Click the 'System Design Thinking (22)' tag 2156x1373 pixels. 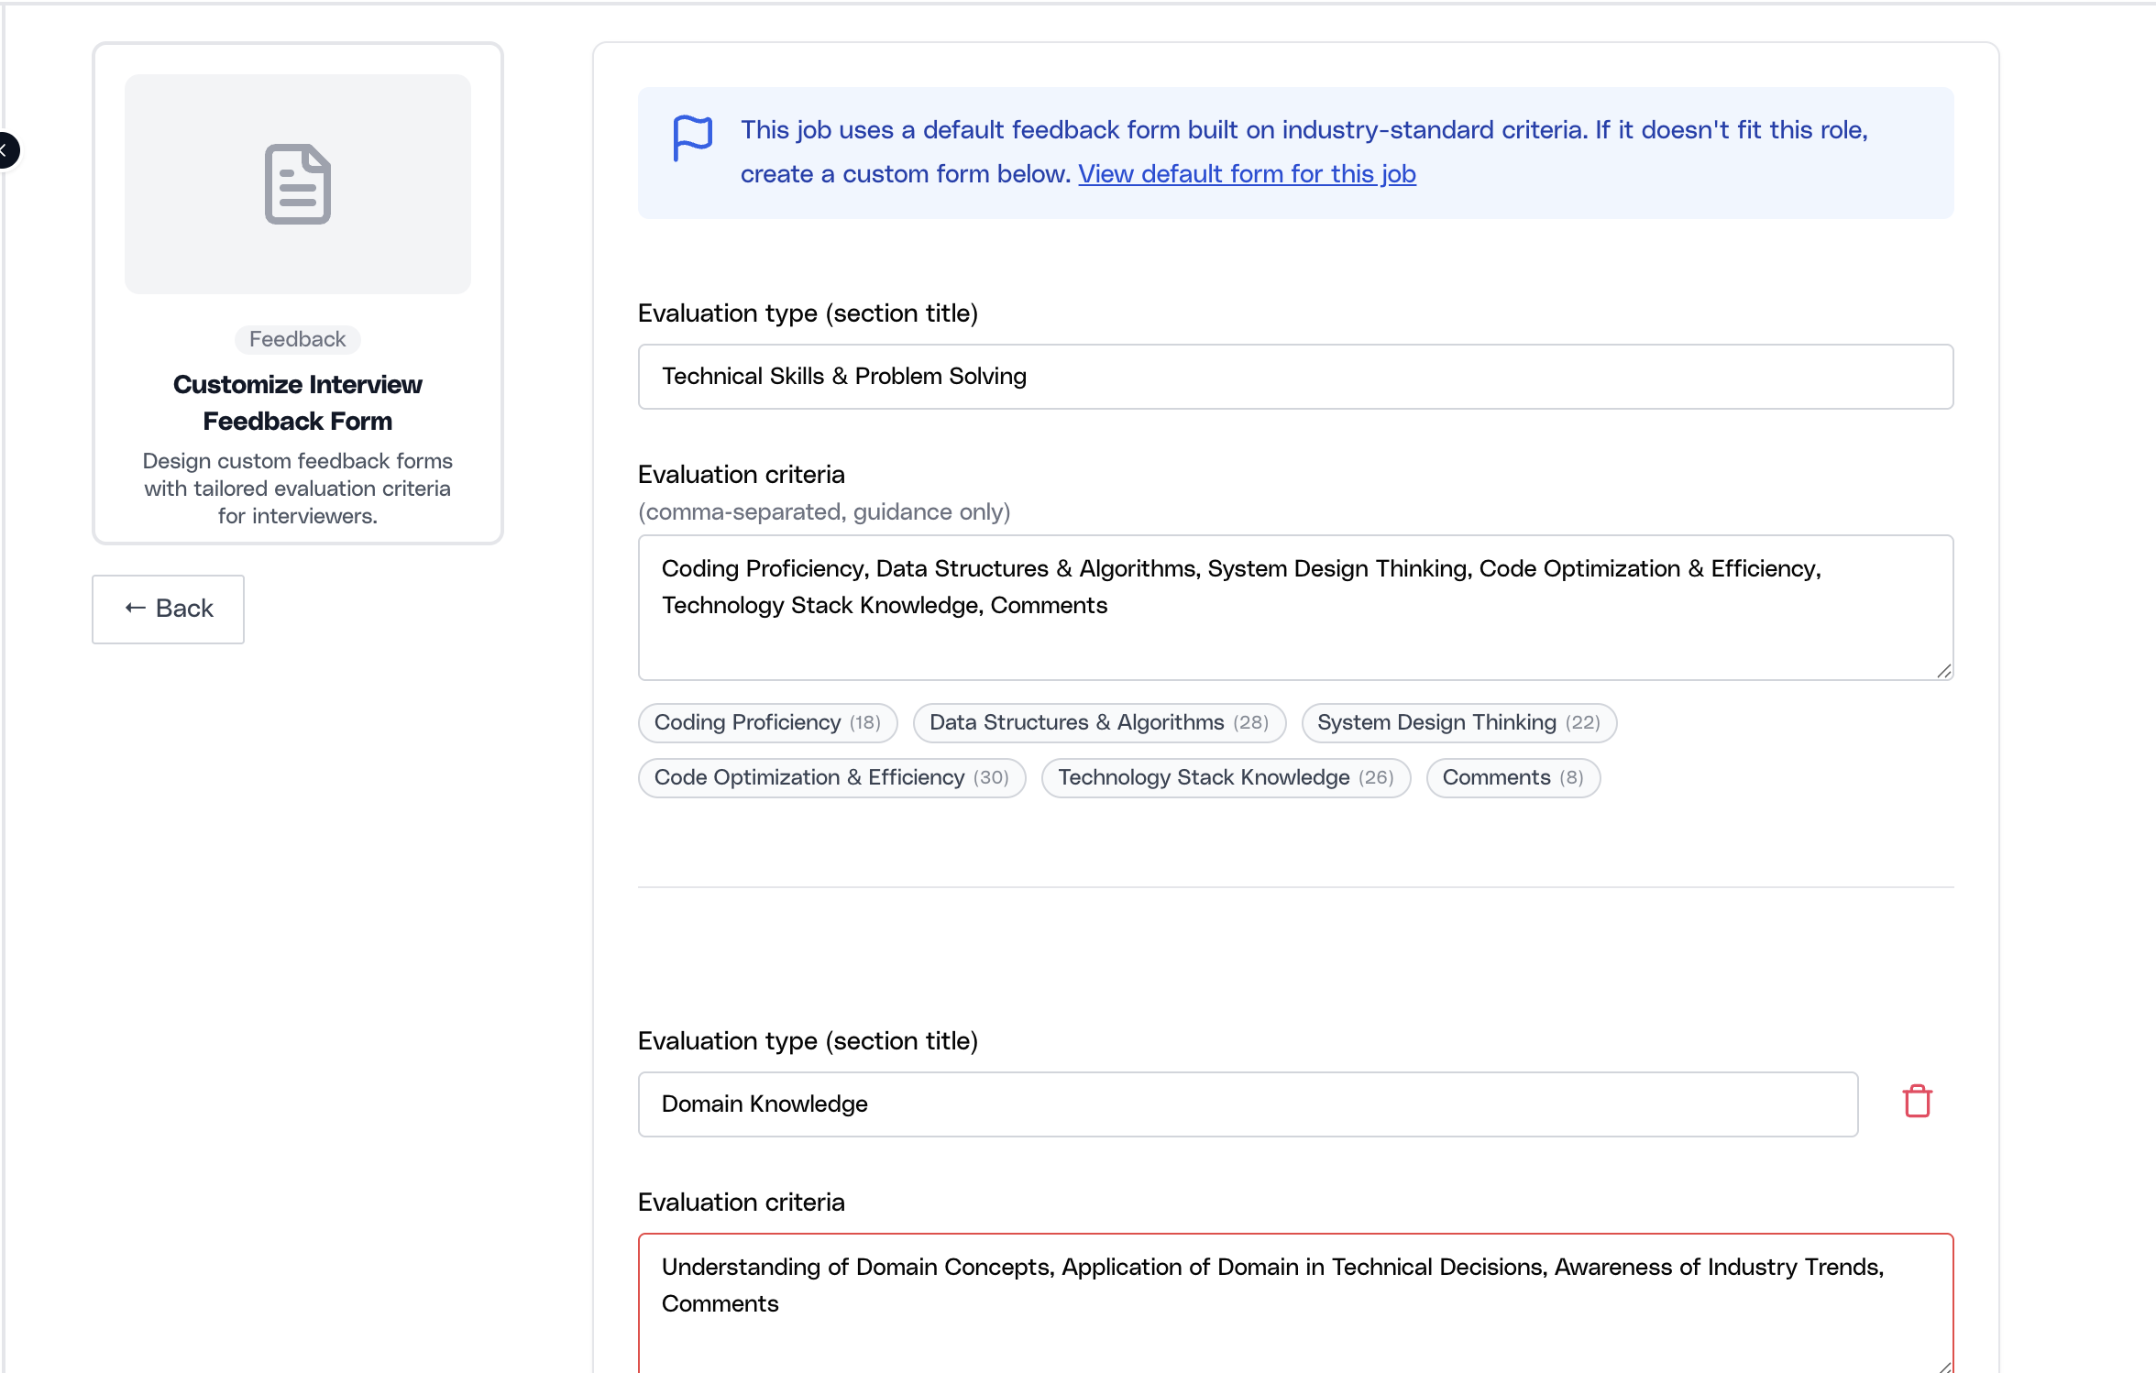[1458, 722]
